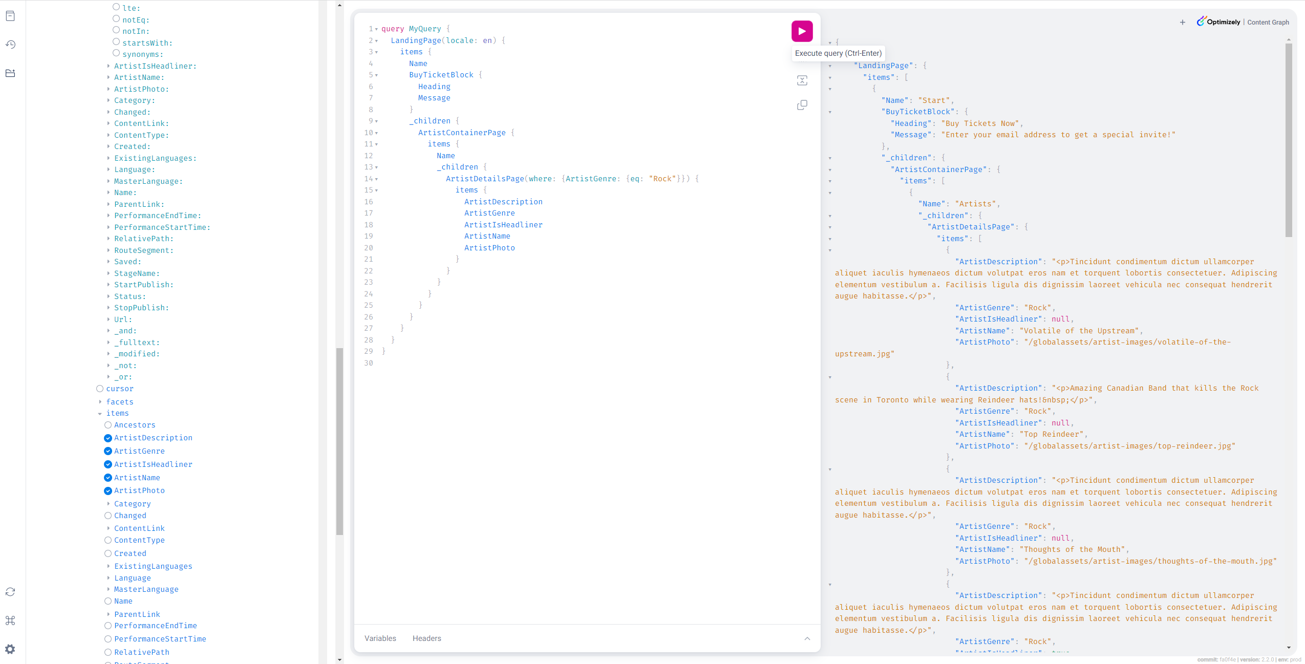Click the results pane vertical scrollbar

tap(1288, 141)
